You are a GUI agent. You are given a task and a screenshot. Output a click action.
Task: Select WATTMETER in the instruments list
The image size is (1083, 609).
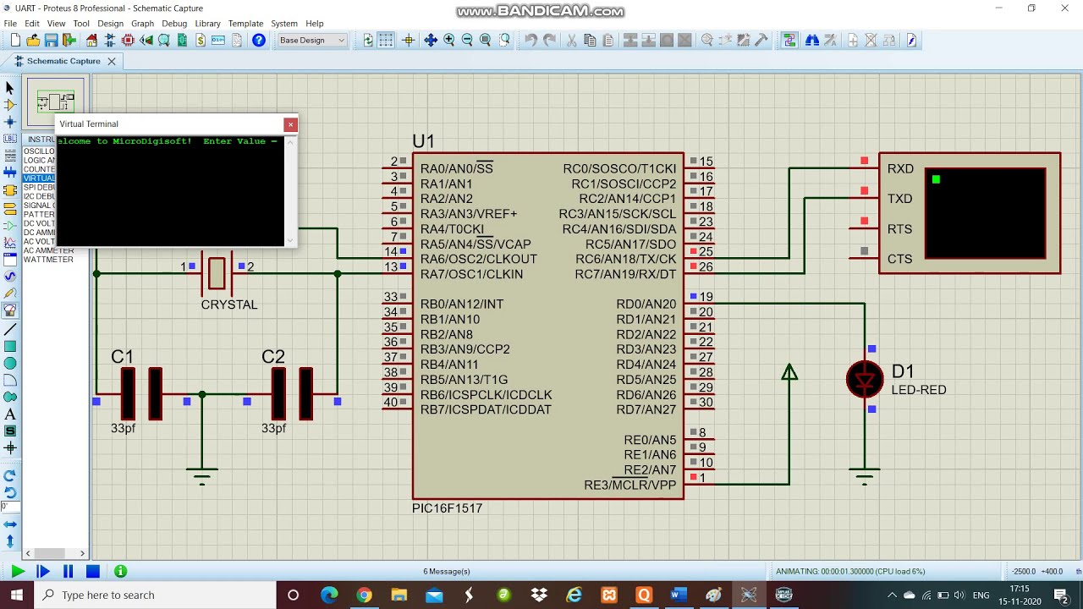point(48,260)
